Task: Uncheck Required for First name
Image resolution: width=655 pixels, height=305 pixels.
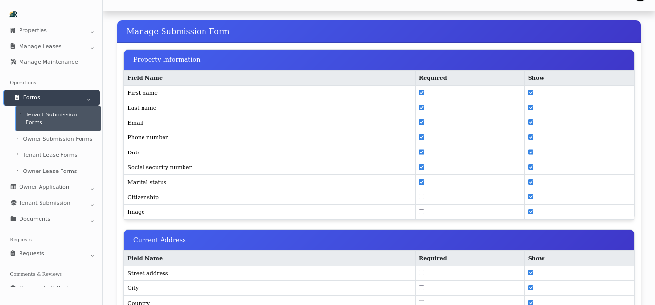Action: point(421,92)
